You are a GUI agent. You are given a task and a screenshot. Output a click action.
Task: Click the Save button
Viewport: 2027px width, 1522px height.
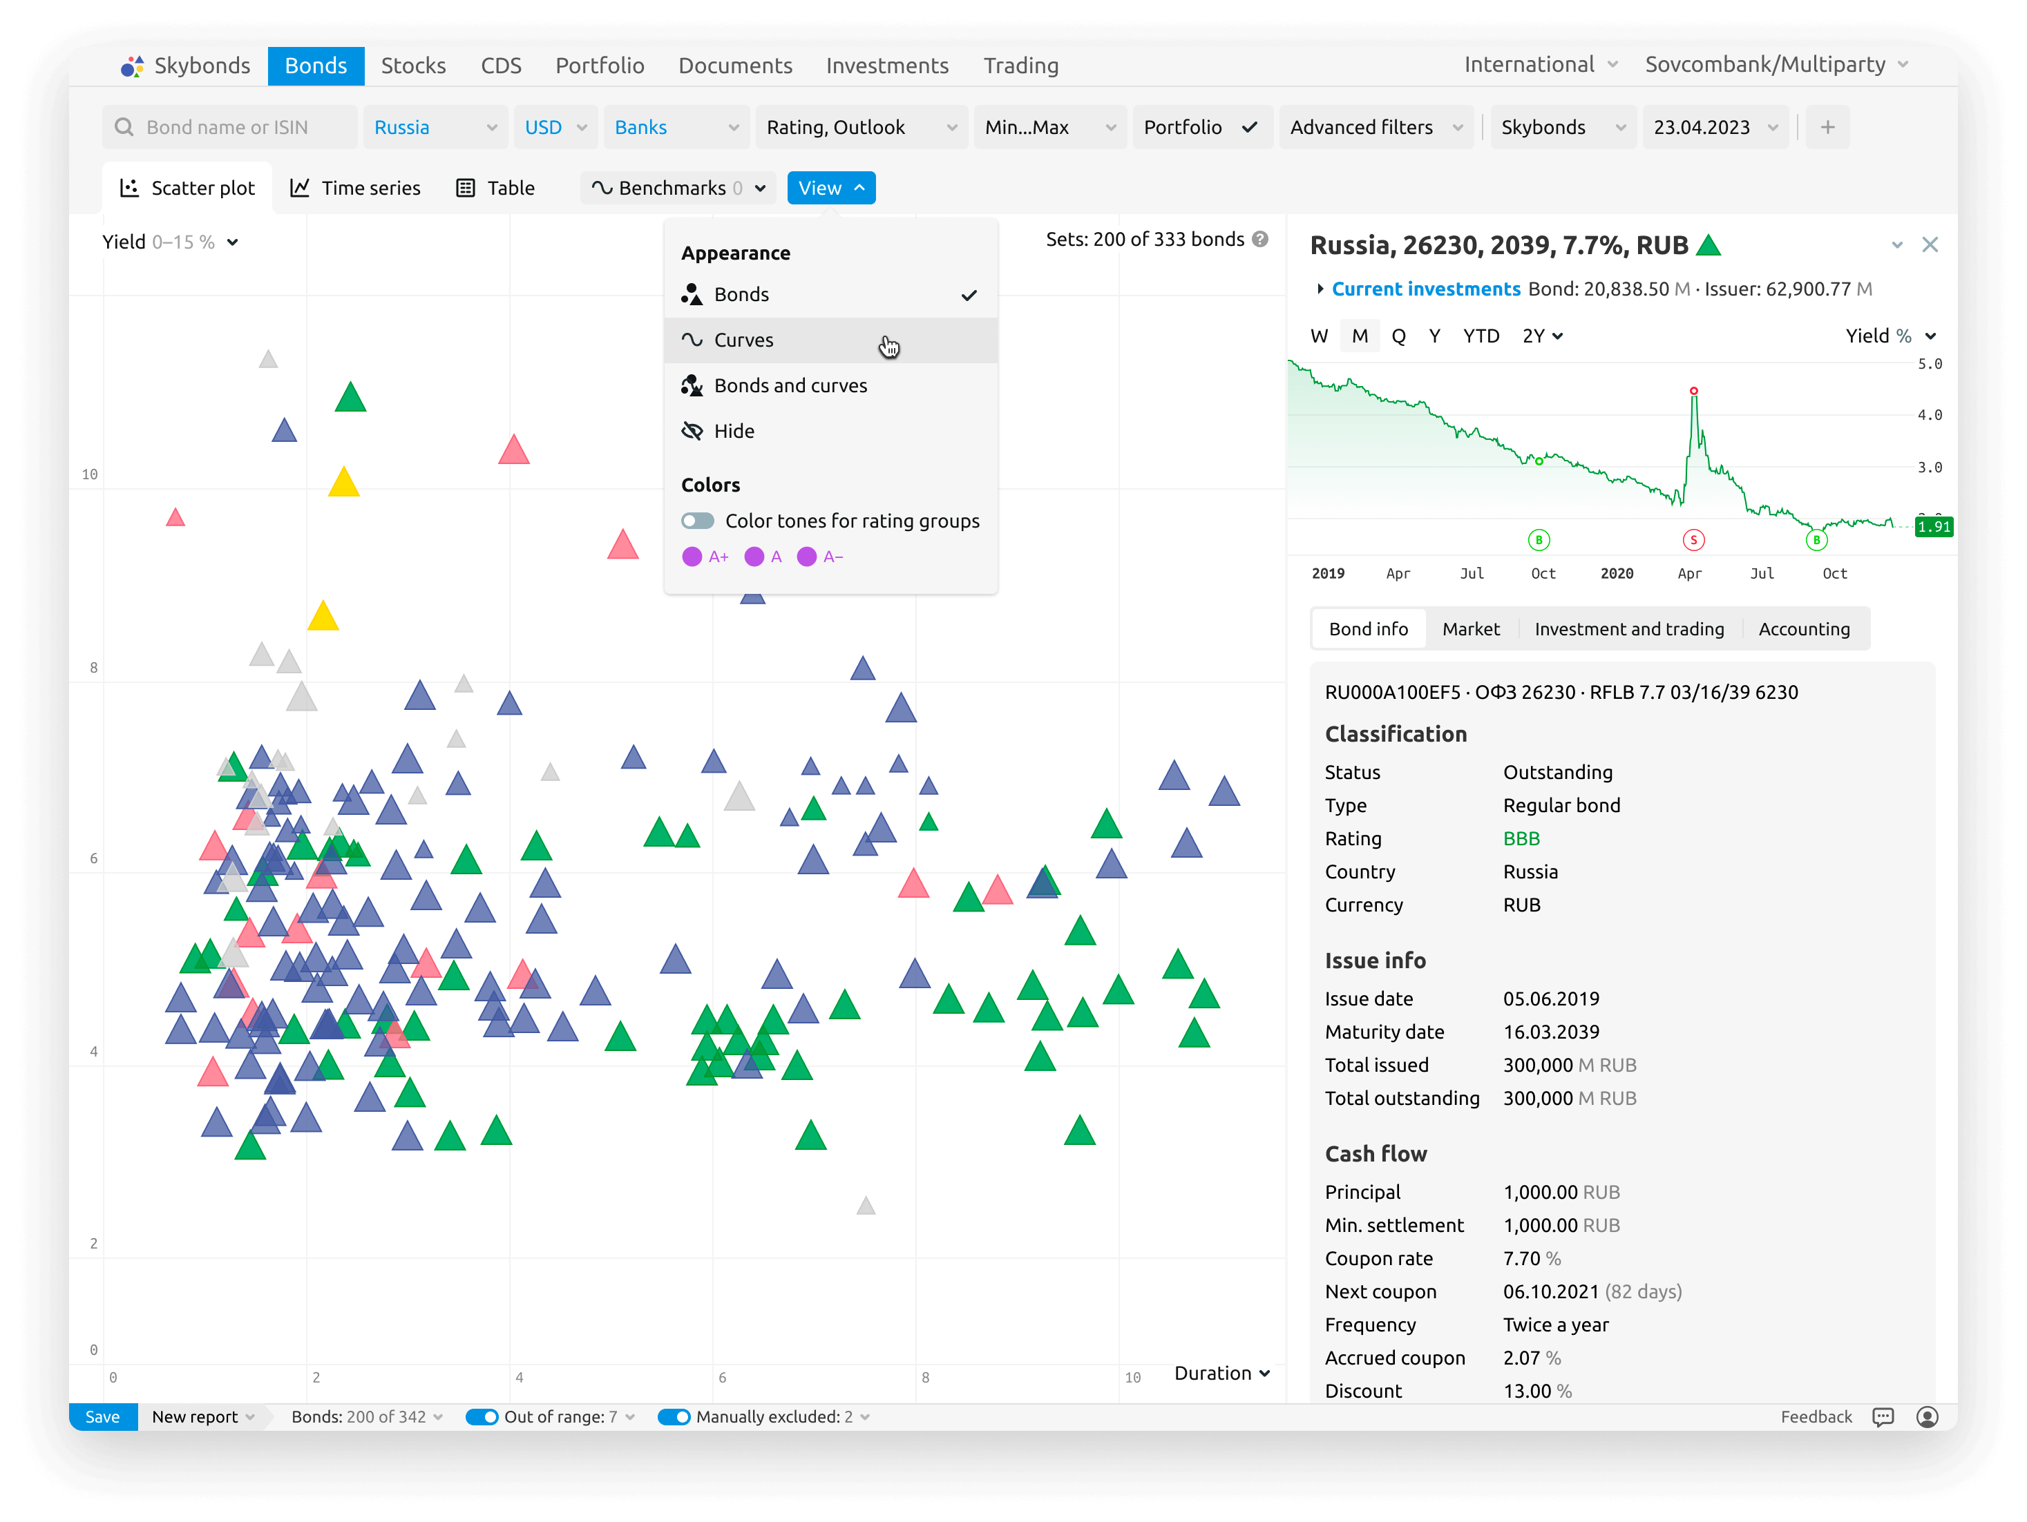(103, 1416)
